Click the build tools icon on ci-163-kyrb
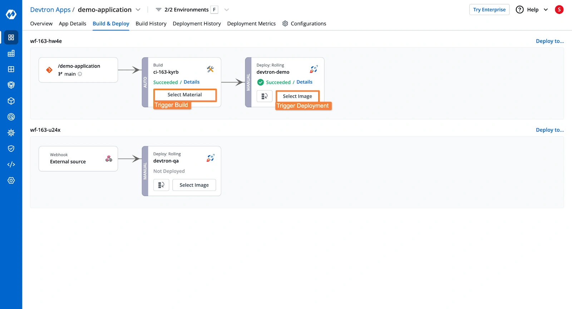The image size is (572, 309). [x=210, y=69]
